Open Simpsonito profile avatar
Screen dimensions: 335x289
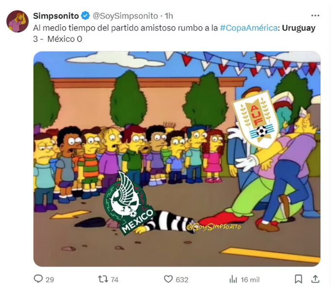pos(17,21)
